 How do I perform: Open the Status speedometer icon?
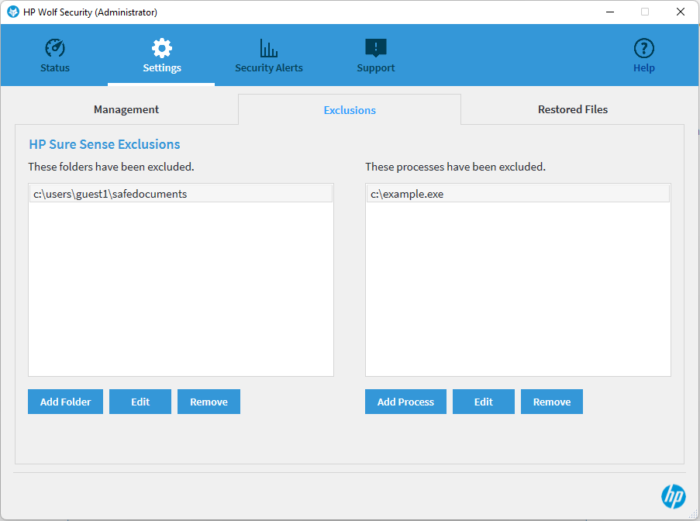tap(55, 48)
